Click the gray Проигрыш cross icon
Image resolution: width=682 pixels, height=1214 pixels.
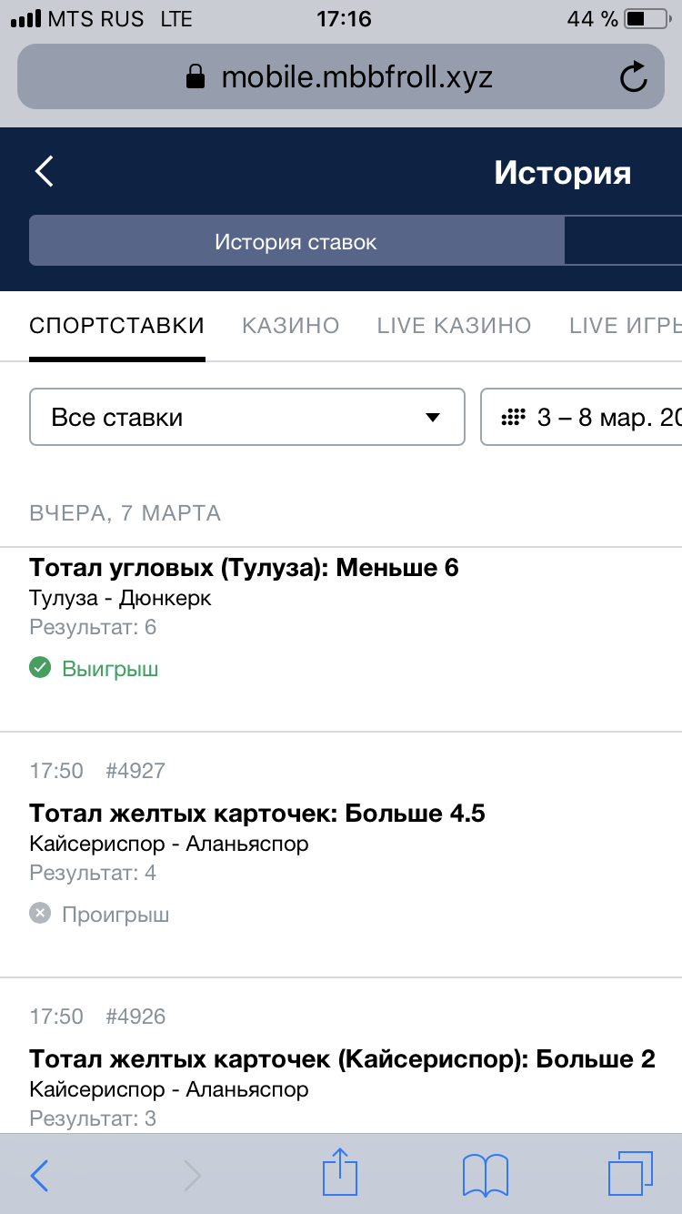coord(38,914)
